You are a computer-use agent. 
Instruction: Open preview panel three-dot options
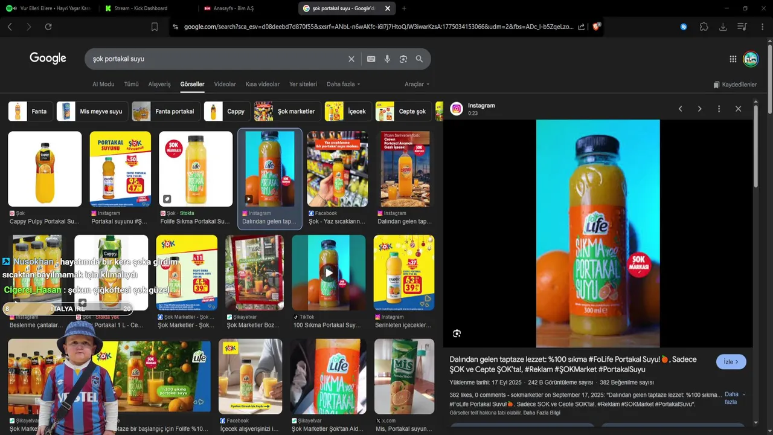[719, 109]
